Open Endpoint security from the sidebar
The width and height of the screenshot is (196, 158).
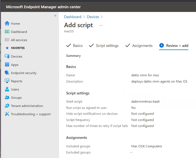click(24, 73)
